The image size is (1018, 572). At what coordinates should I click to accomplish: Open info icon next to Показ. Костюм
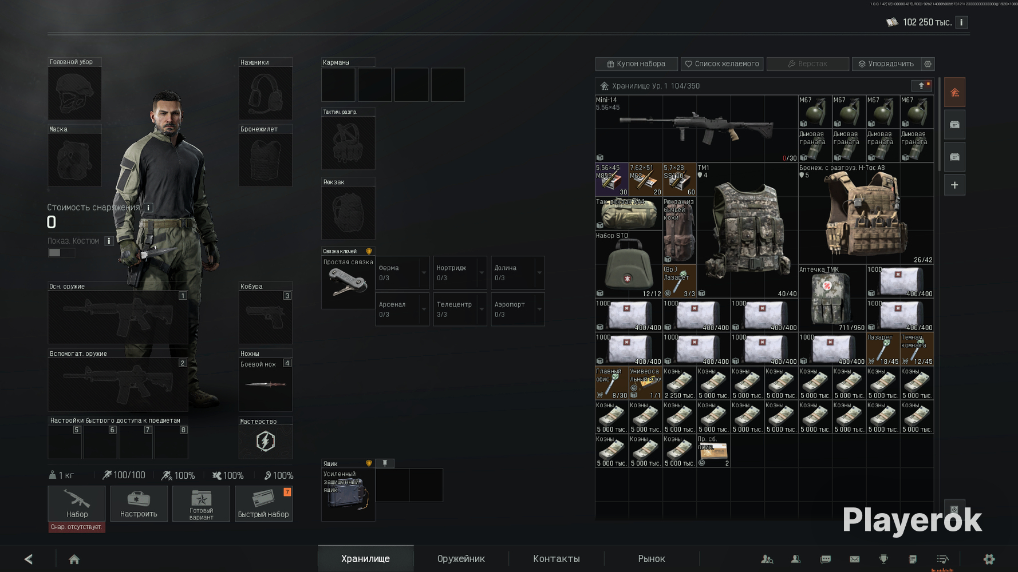[x=109, y=241]
